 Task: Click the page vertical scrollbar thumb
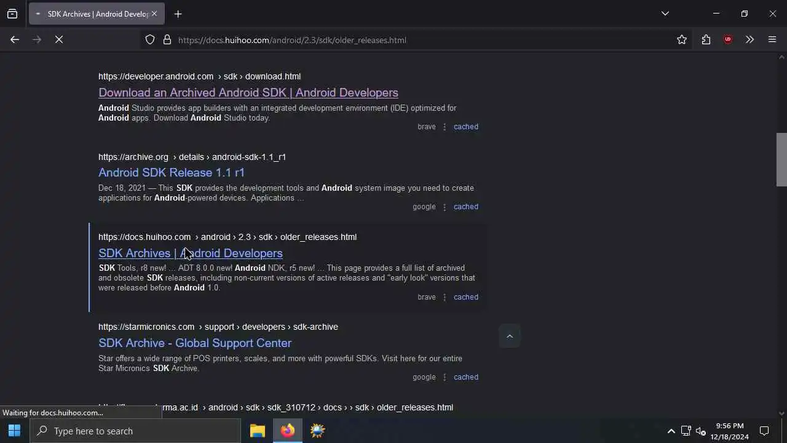click(x=781, y=159)
